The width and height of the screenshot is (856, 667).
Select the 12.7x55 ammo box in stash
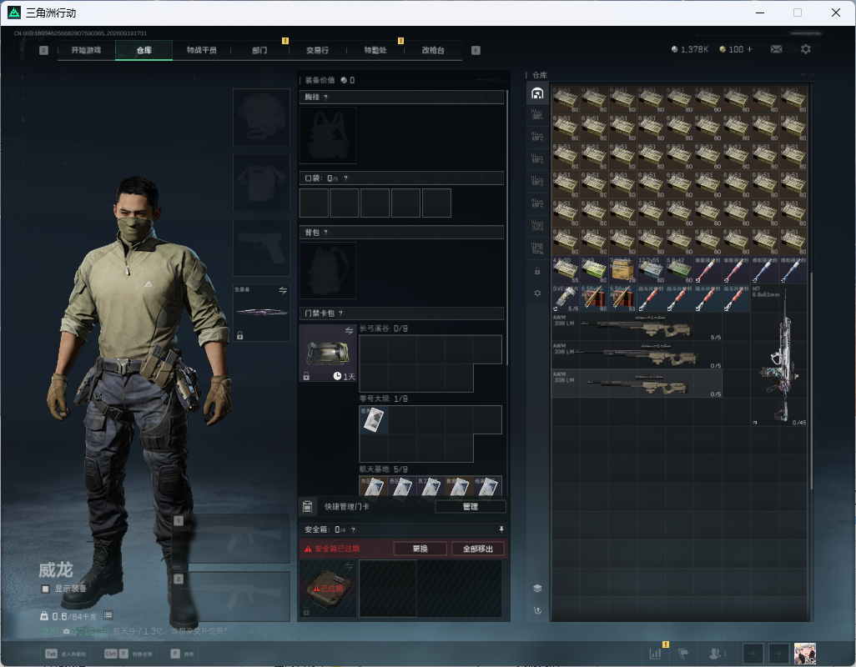[x=651, y=270]
